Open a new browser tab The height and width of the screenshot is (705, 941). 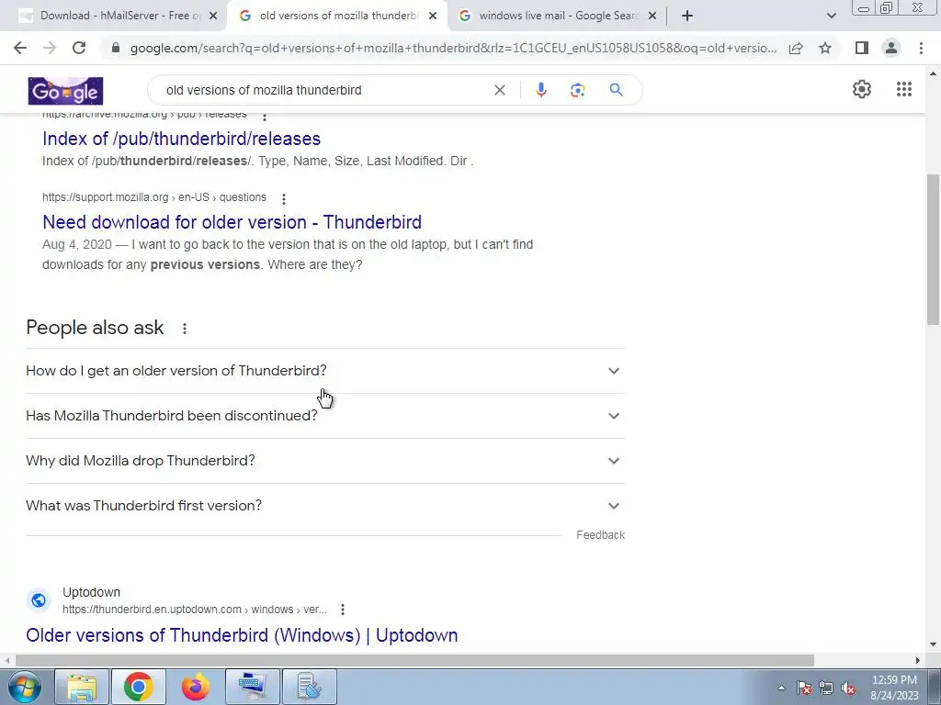point(687,16)
